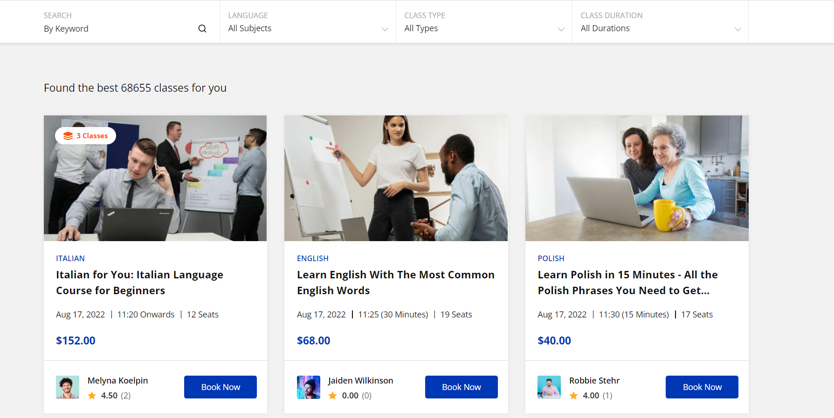This screenshot has height=418, width=834.
Task: Open Learn English With Most Common Words title
Action: [395, 283]
